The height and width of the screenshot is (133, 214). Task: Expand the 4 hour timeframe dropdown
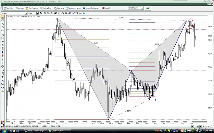click(37, 13)
